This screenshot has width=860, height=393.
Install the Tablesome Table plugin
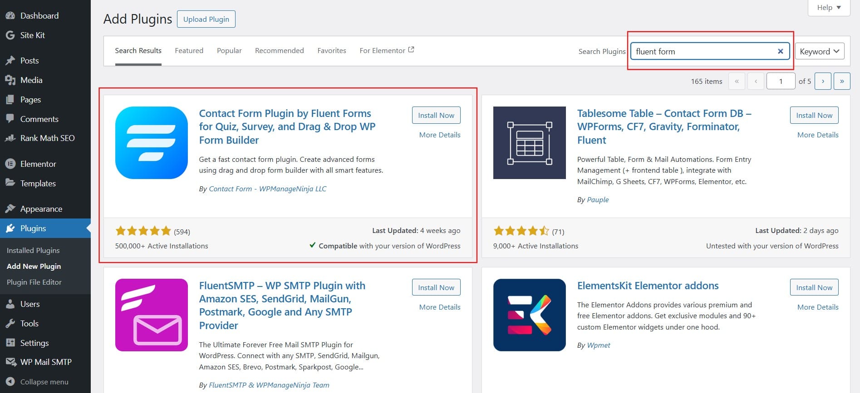tap(814, 115)
